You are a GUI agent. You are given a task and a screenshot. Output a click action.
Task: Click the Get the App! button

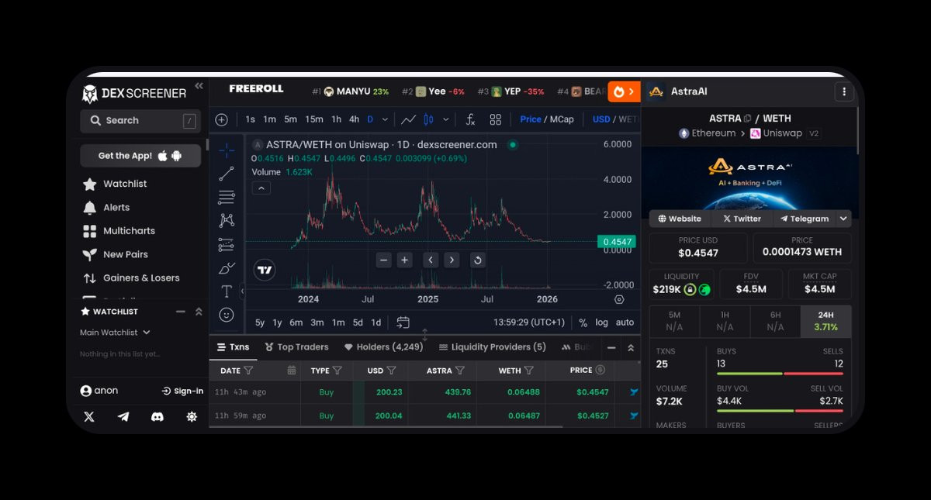point(140,156)
